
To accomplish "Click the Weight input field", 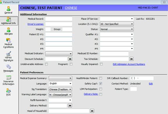I will pyautogui.click(x=48, y=29).
